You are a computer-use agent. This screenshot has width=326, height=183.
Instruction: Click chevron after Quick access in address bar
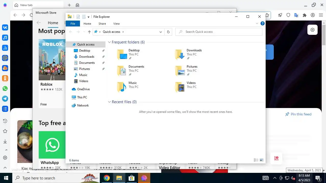click(123, 32)
